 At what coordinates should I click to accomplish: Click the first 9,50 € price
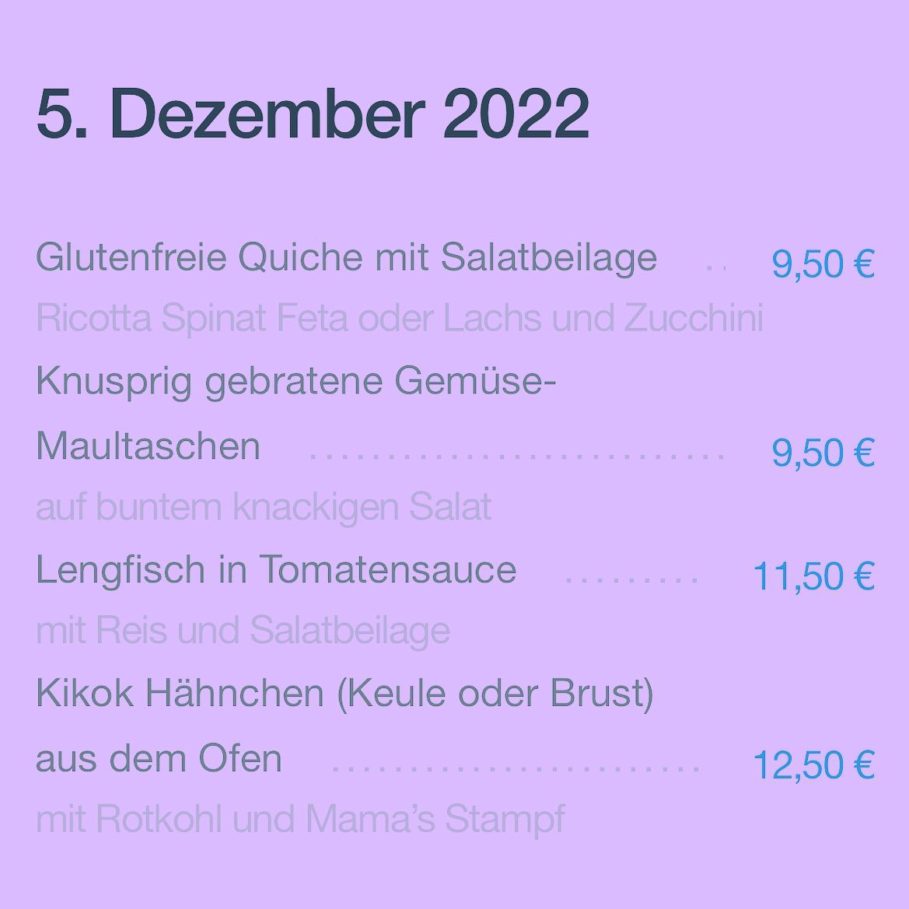(x=823, y=264)
